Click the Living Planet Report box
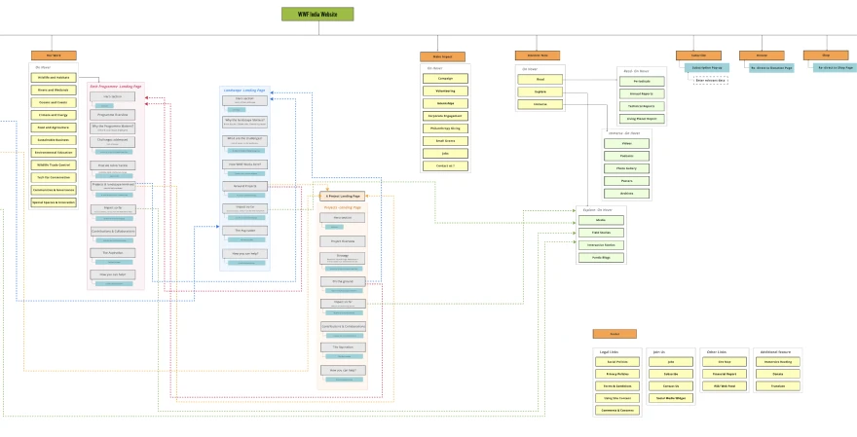857x437 pixels. tap(642, 119)
